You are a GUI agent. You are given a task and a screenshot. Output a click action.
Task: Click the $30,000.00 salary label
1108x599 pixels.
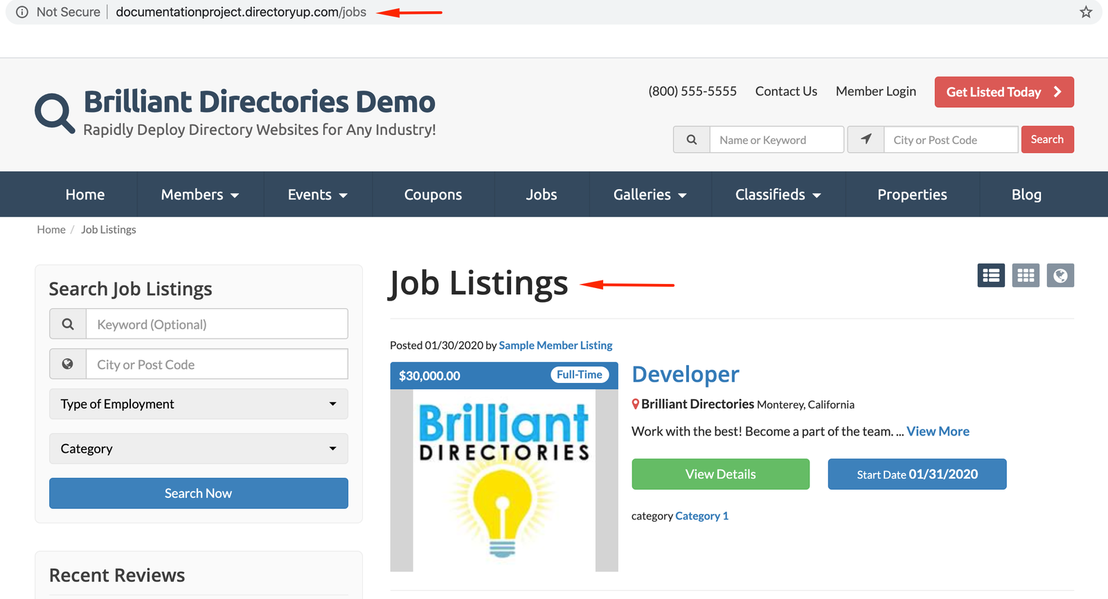click(x=429, y=376)
